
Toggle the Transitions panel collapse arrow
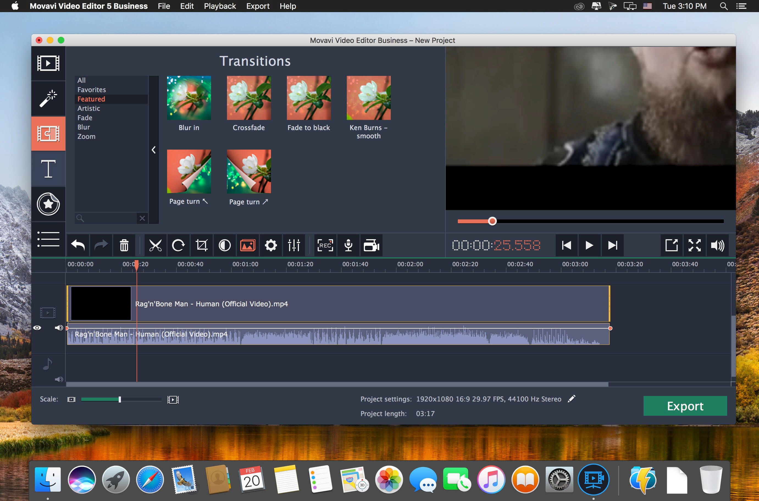154,149
